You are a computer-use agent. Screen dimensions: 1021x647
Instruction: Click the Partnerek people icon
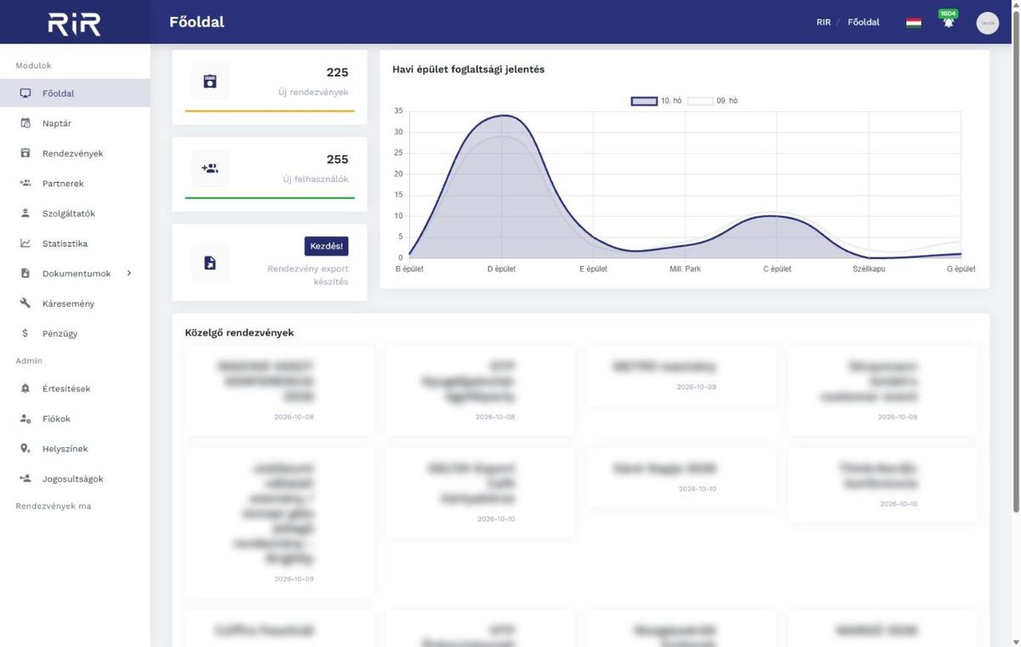click(x=26, y=183)
